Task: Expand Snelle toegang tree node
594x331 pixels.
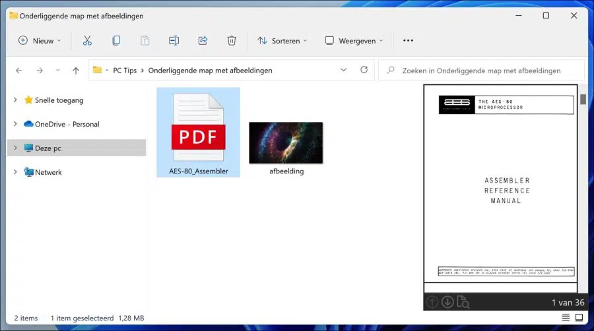Action: tap(15, 100)
